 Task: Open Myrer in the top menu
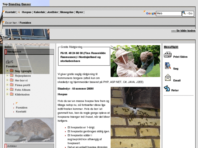click(x=80, y=12)
